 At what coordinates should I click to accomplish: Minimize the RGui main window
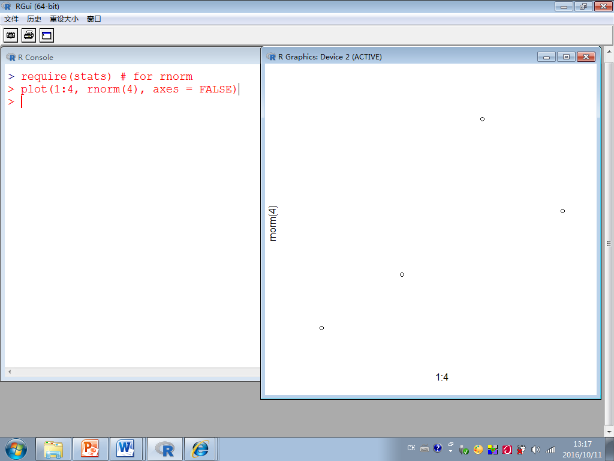point(564,6)
